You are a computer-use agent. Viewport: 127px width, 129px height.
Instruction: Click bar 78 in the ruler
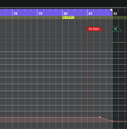pos(15,14)
